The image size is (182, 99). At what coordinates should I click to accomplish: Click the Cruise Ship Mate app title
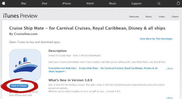click(x=87, y=28)
